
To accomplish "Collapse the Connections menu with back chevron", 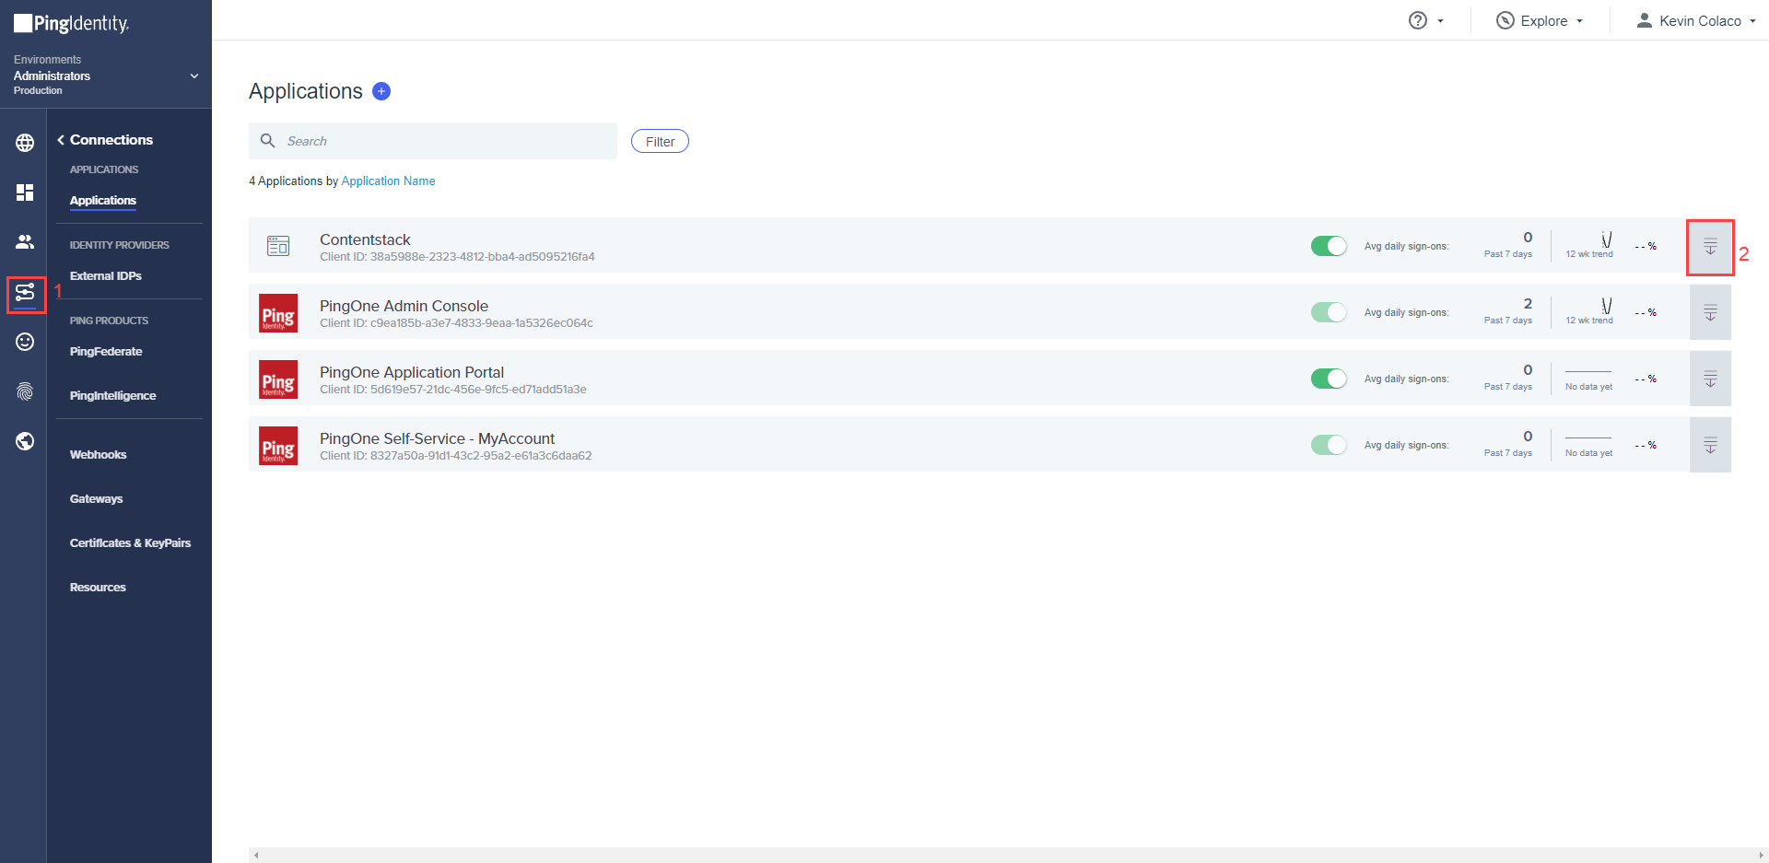I will click(x=61, y=140).
